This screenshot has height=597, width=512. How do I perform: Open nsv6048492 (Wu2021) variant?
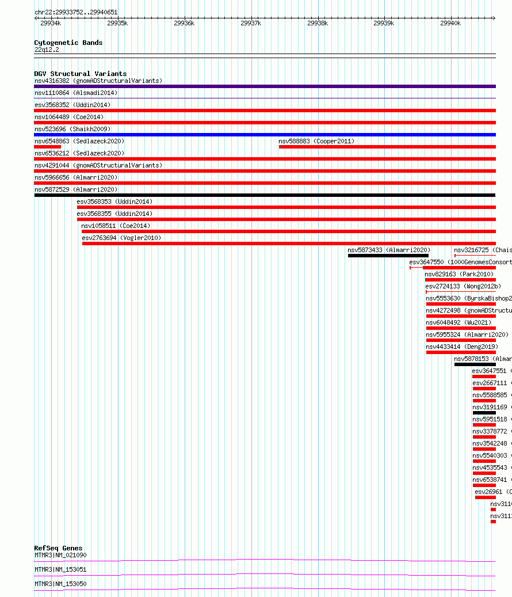point(458,322)
